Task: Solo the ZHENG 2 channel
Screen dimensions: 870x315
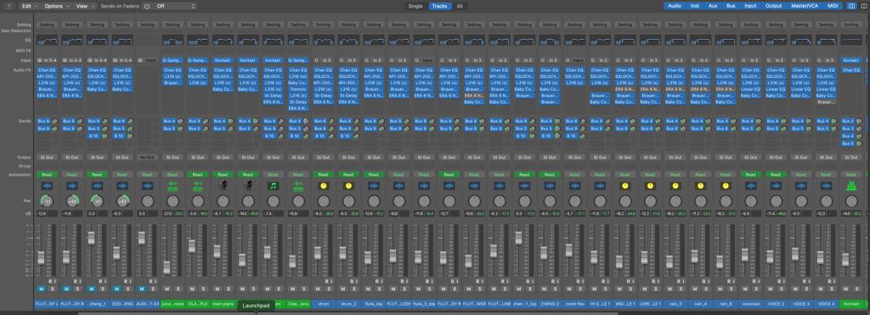Action: click(555, 289)
